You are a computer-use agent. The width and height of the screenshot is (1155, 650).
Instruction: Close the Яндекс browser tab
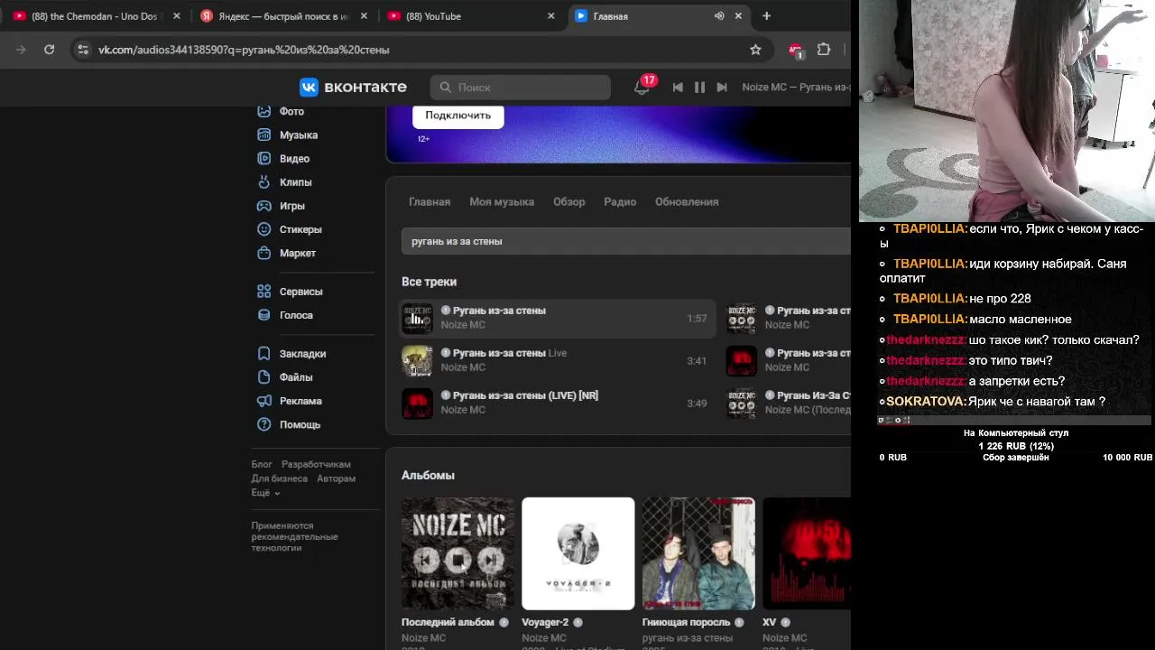pos(364,16)
